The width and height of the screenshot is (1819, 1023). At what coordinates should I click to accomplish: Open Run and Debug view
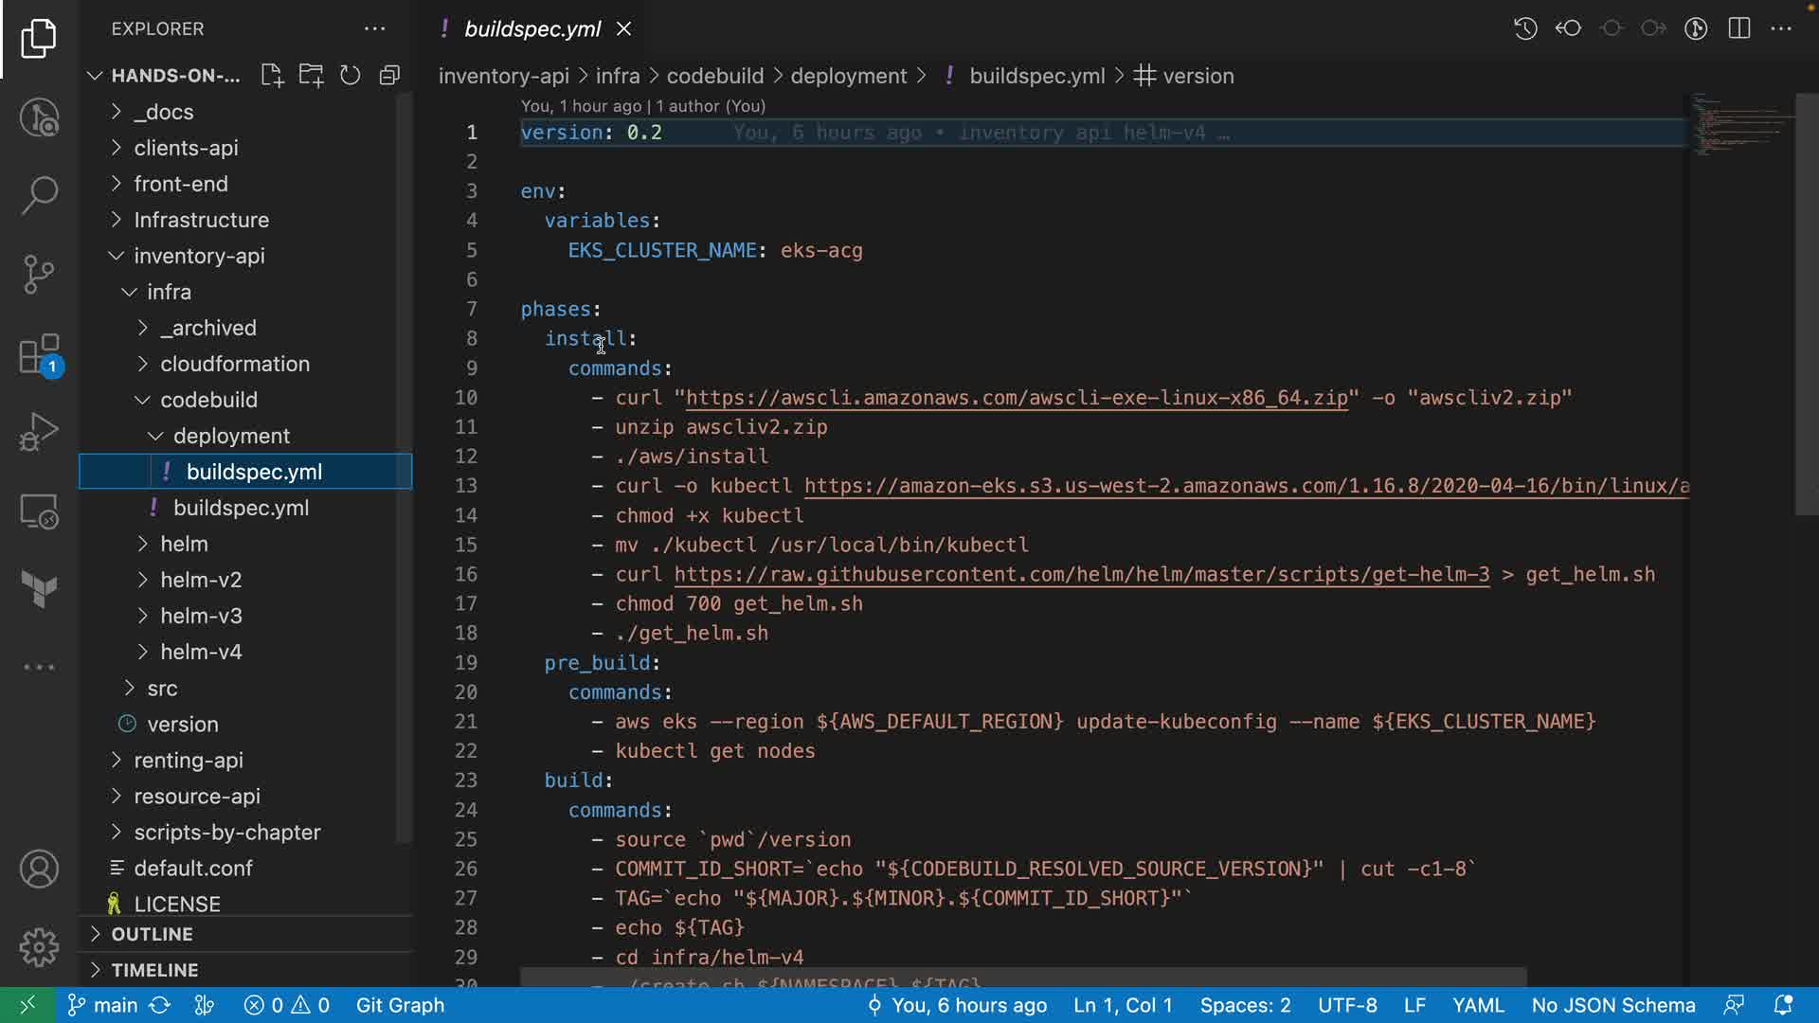click(x=39, y=433)
